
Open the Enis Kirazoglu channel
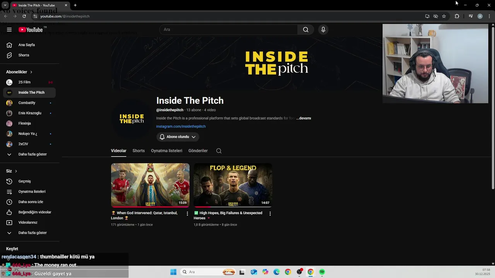point(29,113)
